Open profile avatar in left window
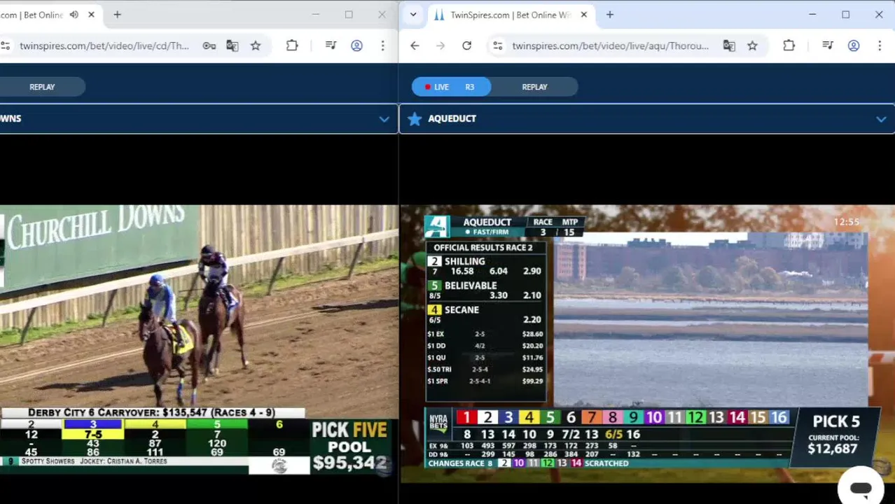 [356, 45]
